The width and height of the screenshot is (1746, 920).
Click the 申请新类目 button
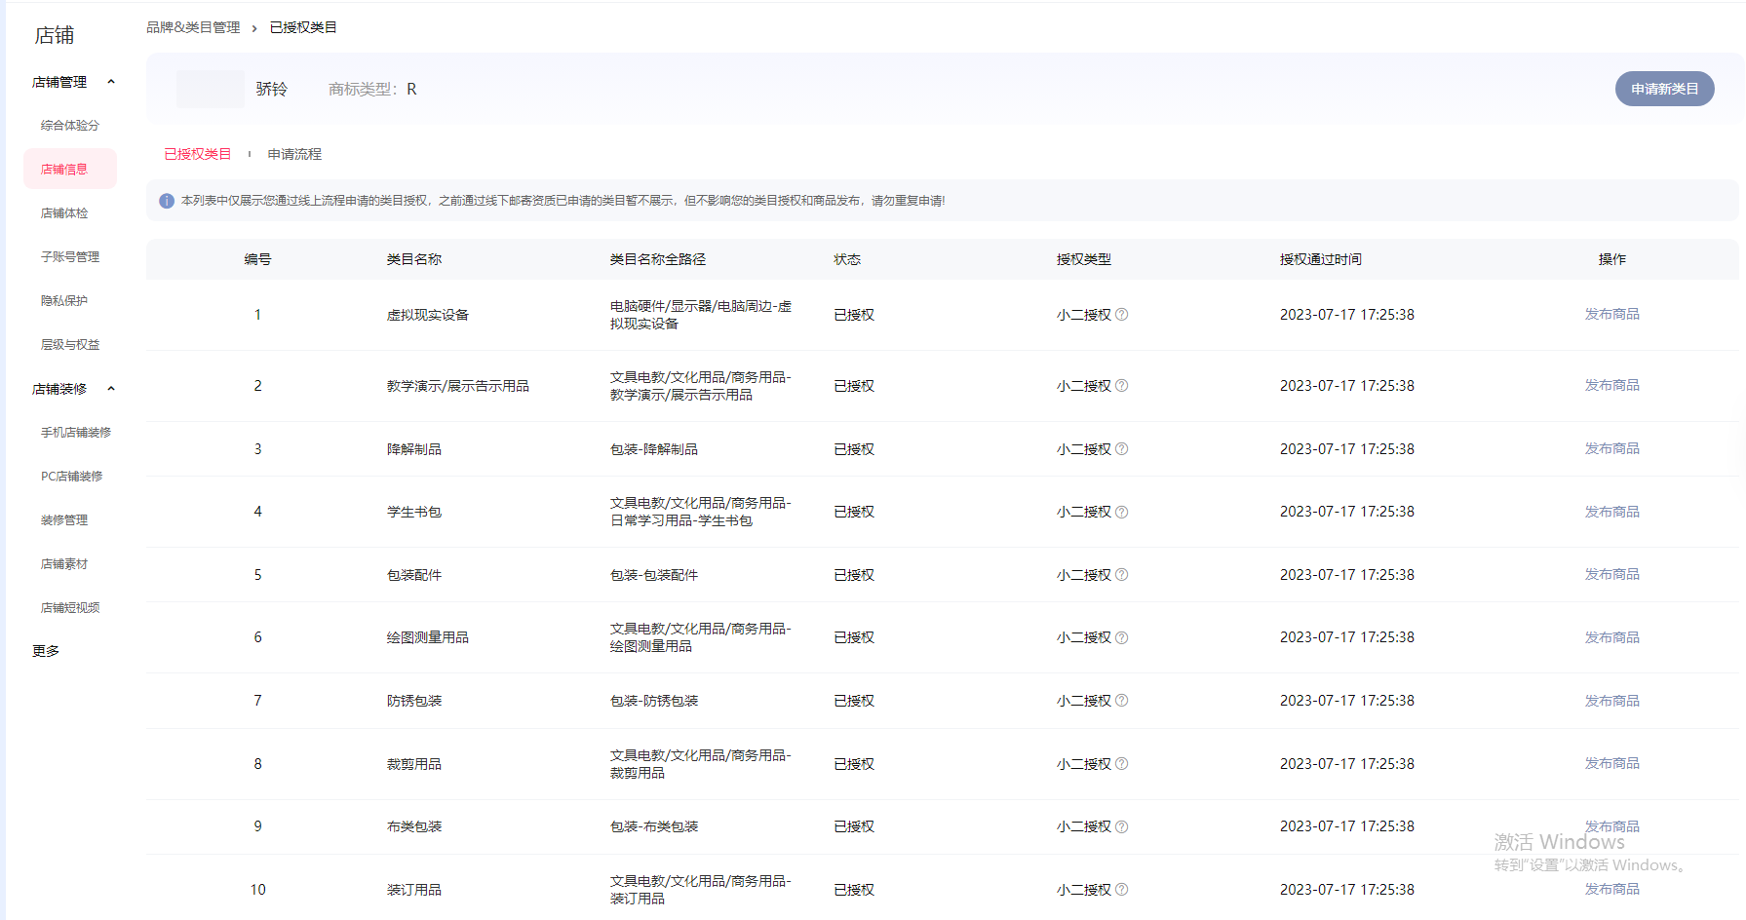point(1664,89)
